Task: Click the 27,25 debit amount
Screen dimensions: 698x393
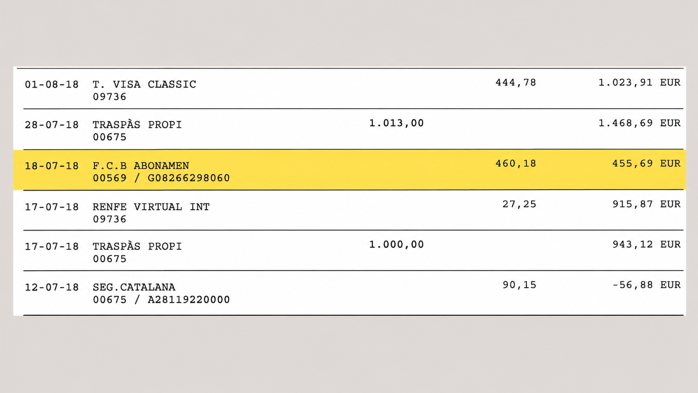Action: coord(519,204)
